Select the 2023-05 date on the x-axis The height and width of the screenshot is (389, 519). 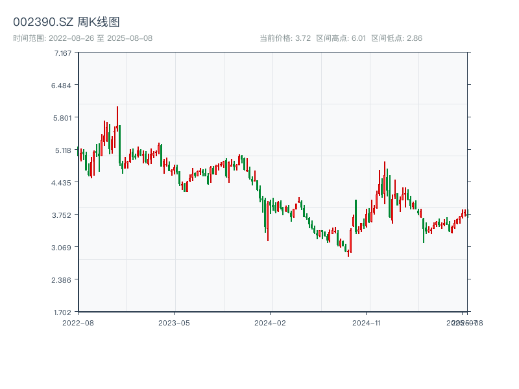(174, 322)
